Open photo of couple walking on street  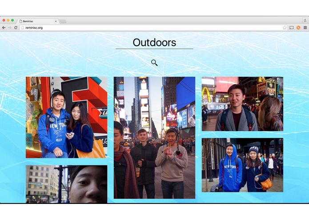point(242,165)
